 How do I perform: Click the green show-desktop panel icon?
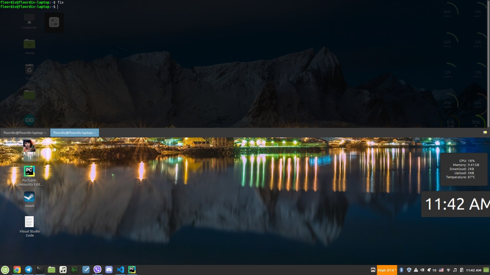tap(486, 270)
